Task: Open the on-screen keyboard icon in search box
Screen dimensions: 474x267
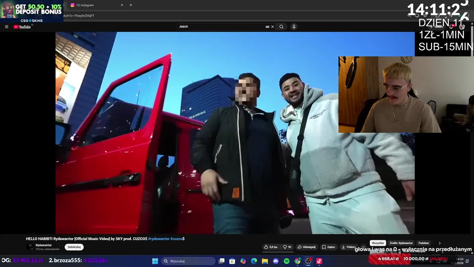Action: (x=267, y=27)
